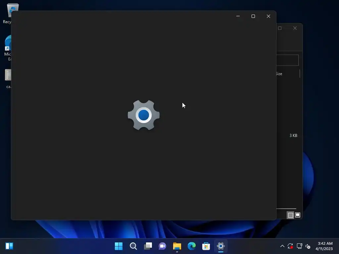Launch Teams Chat from the taskbar
Viewport: 339px width, 254px height.
(162, 246)
